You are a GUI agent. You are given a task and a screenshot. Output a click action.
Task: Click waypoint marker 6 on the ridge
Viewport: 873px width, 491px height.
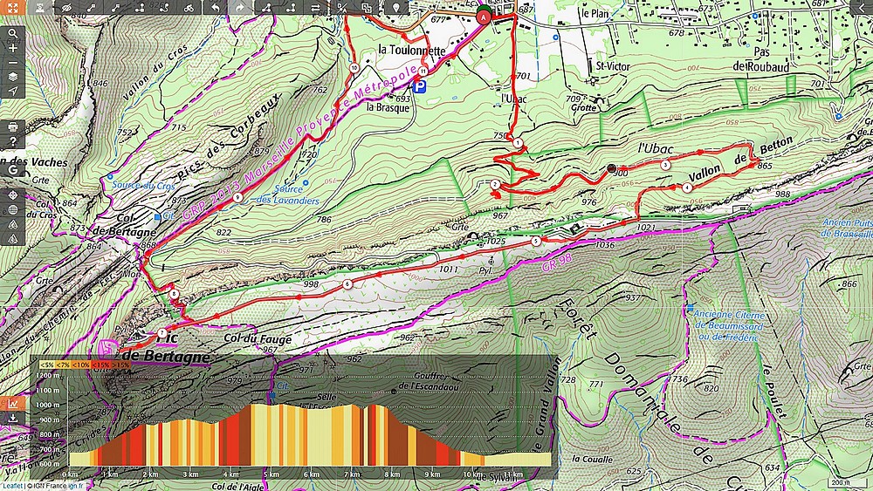click(347, 284)
